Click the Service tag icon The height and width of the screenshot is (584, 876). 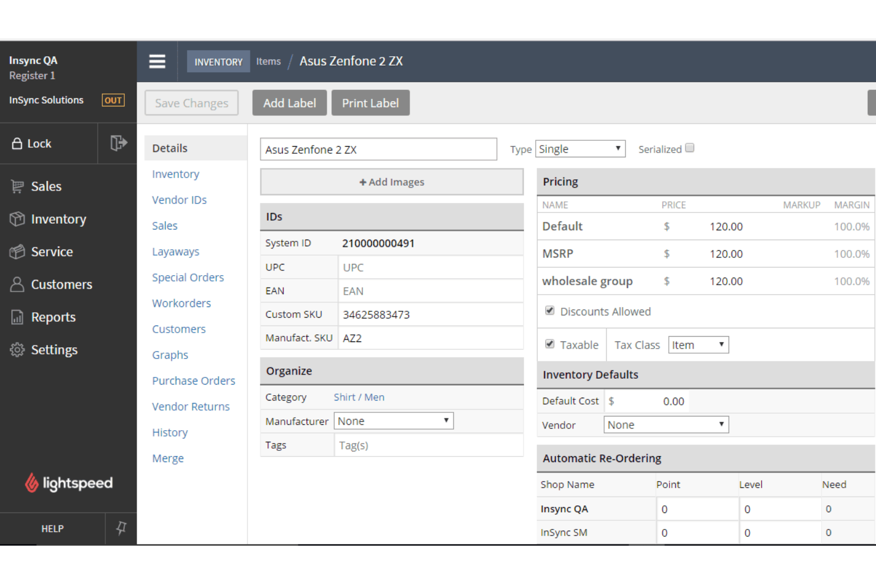(17, 251)
